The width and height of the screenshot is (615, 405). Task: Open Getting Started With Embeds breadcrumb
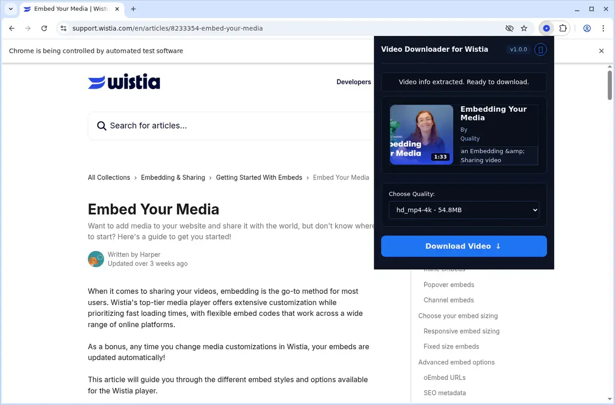259,177
